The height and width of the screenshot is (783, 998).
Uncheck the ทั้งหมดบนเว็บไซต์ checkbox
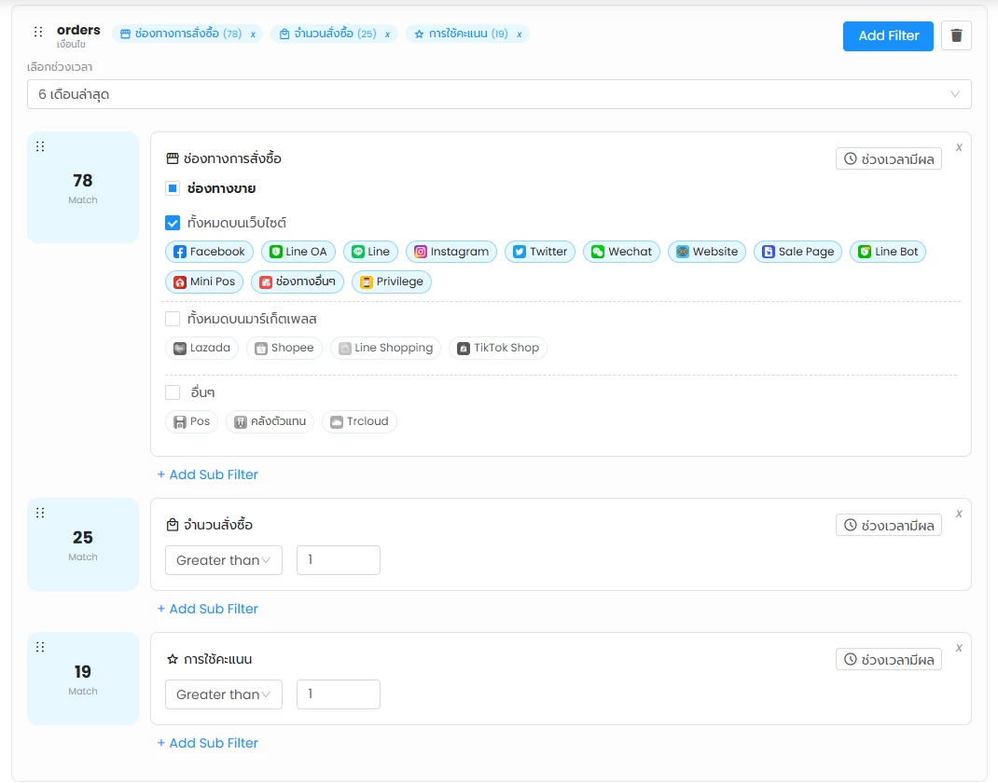[x=173, y=223]
